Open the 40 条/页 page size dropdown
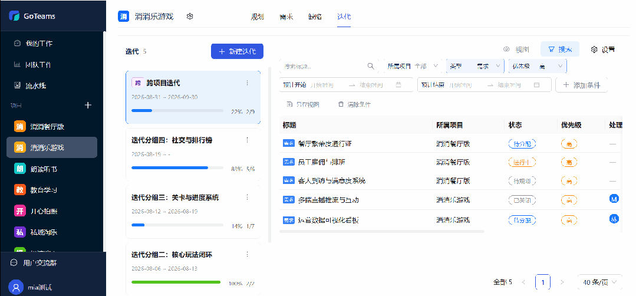Image resolution: width=636 pixels, height=296 pixels. pos(599,282)
